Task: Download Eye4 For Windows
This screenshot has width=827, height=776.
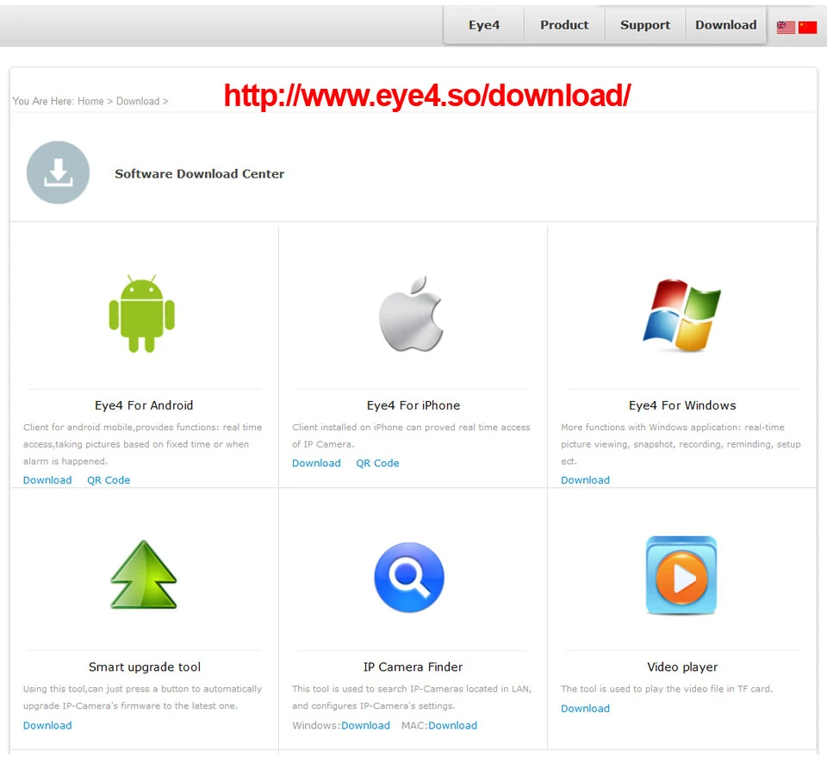Action: coord(586,480)
